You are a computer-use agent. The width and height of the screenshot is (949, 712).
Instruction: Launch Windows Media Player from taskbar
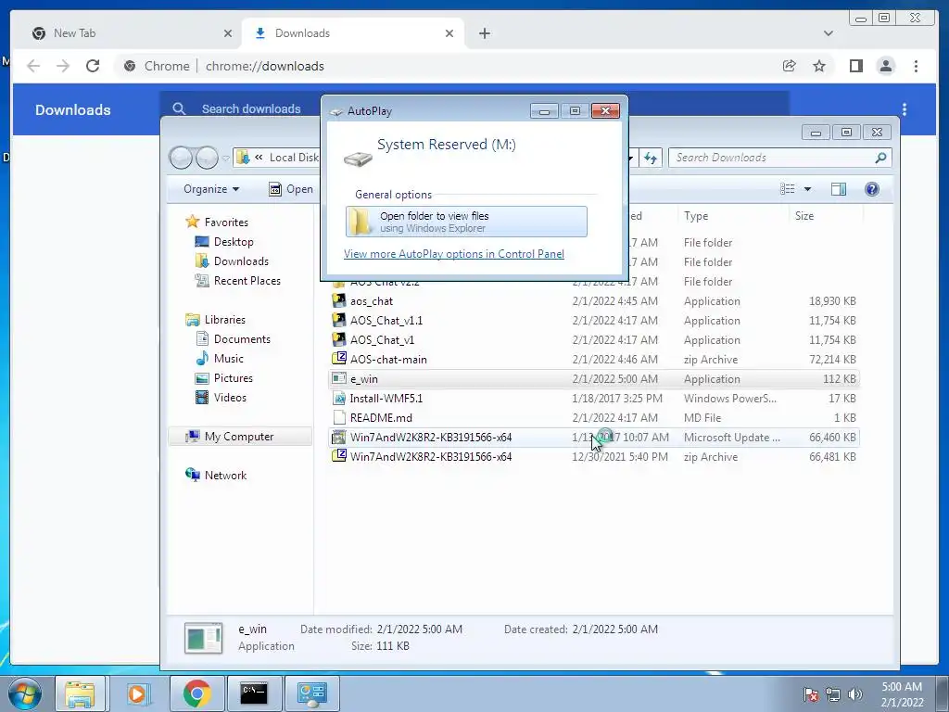point(137,693)
